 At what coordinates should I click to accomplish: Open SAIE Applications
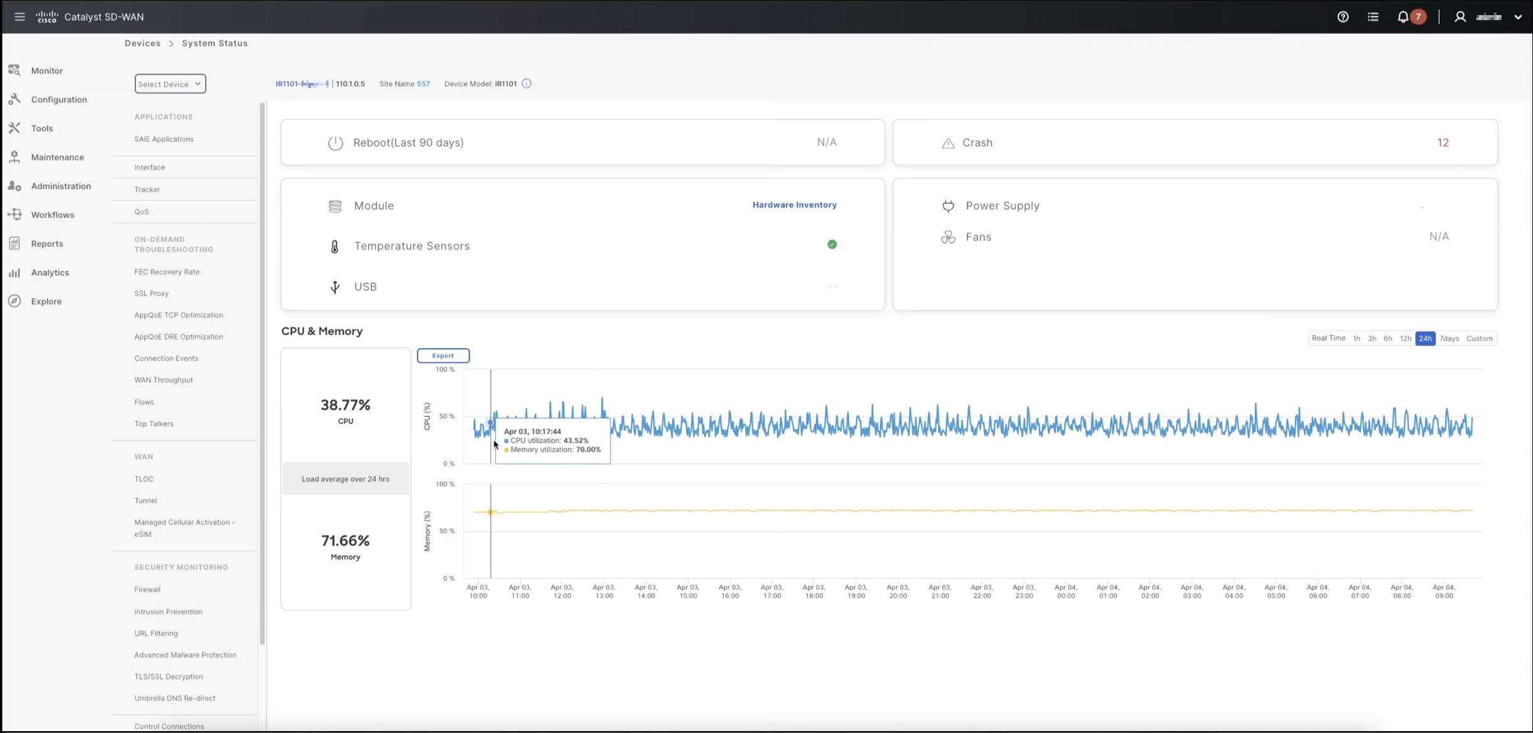pyautogui.click(x=164, y=139)
